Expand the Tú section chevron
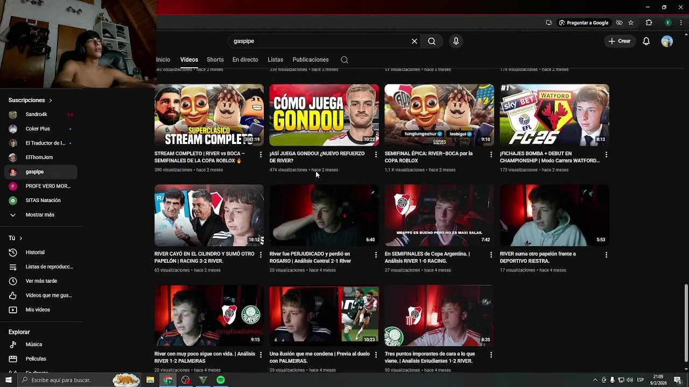The height and width of the screenshot is (387, 689). (21, 238)
